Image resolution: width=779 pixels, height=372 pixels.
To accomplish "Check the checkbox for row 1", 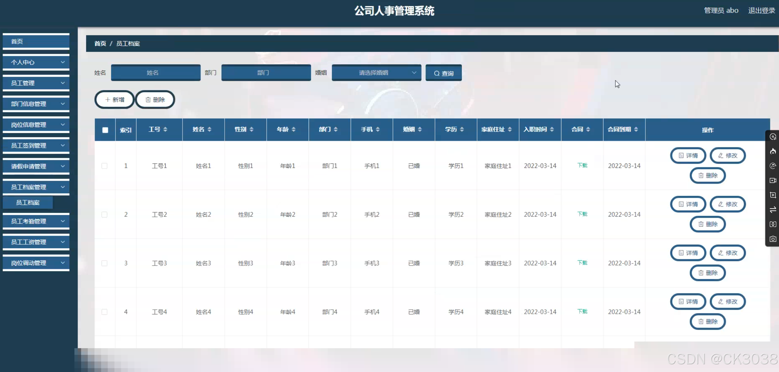I will click(104, 166).
